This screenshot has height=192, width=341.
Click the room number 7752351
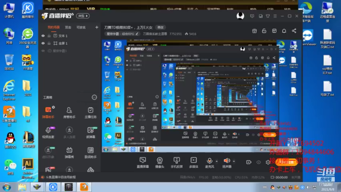[x=176, y=34]
